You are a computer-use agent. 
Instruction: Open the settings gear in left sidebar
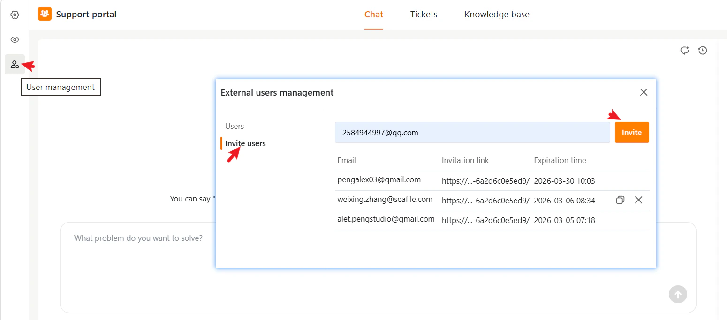tap(15, 15)
